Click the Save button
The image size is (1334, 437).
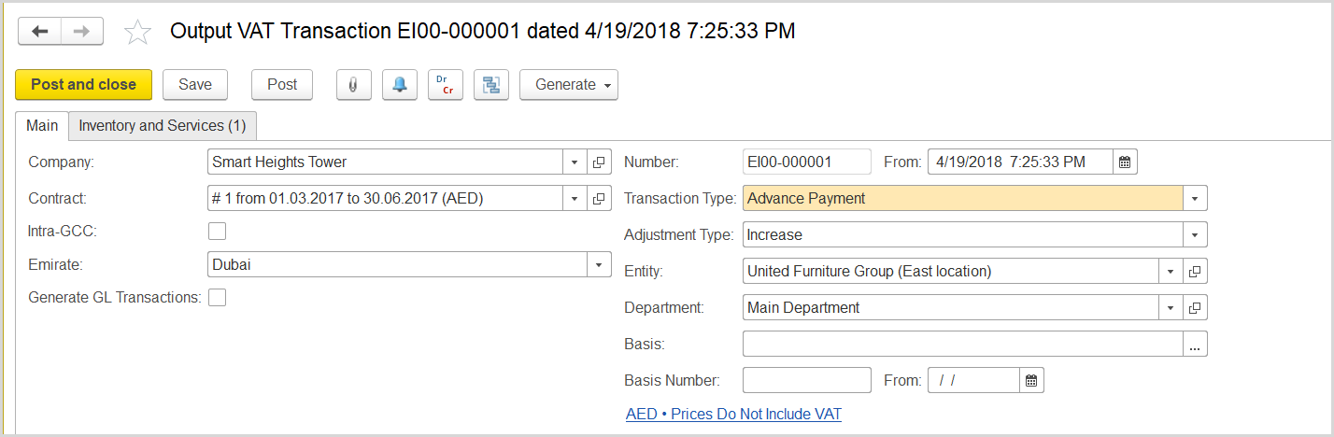195,84
